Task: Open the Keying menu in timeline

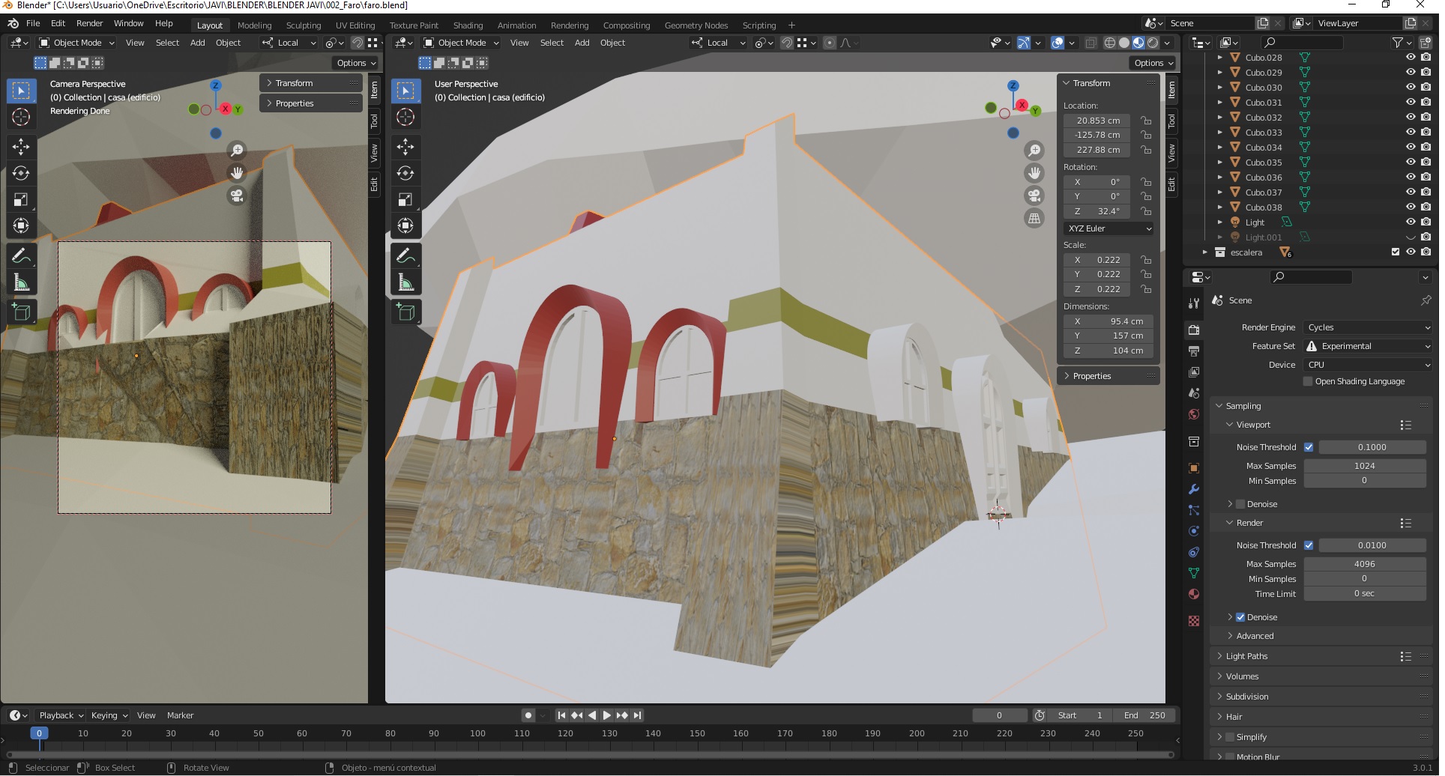Action: [109, 715]
